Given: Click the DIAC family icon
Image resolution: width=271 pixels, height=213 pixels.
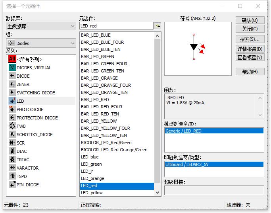Looking at the screenshot, I should click(12, 151).
